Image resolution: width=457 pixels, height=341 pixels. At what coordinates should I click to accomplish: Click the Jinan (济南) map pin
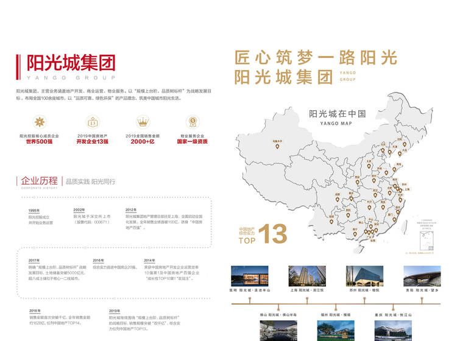tap(386, 173)
